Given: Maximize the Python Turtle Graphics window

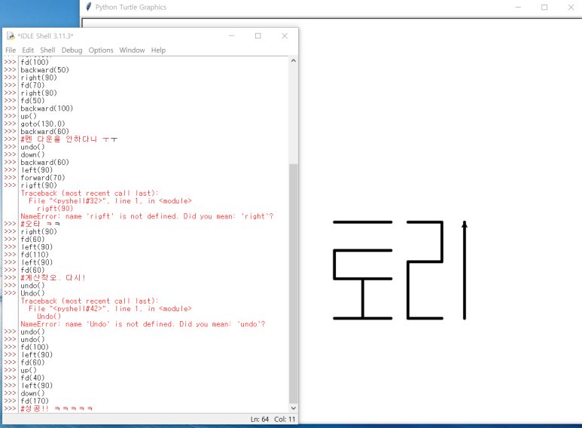Looking at the screenshot, I should click(x=544, y=8).
